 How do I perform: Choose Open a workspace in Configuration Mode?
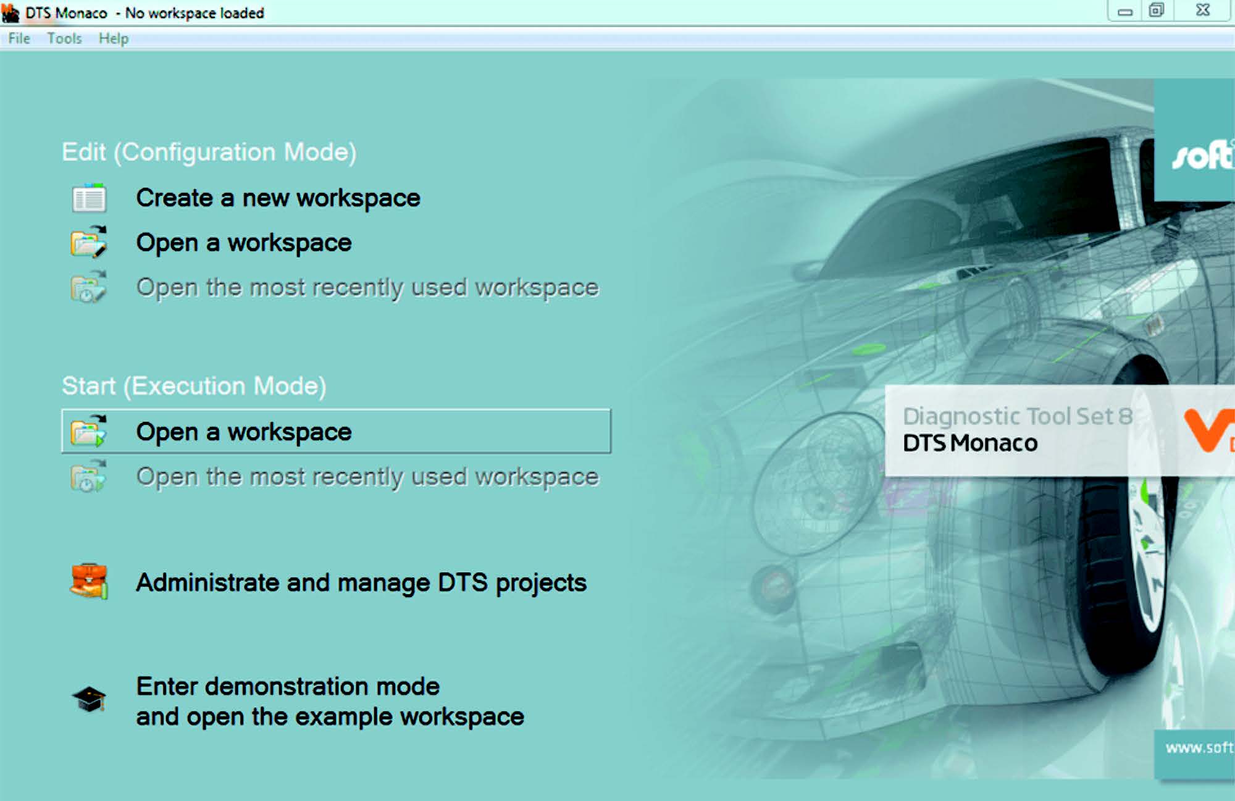[244, 243]
